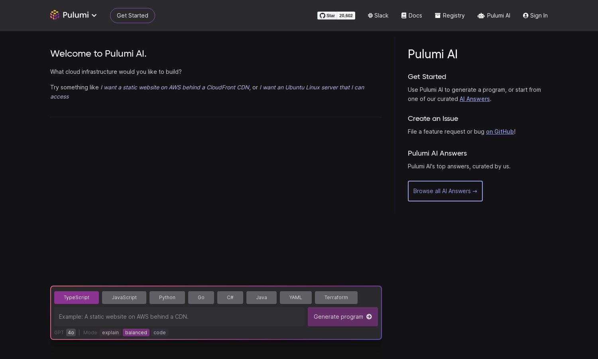This screenshot has width=598, height=359.
Task: Click the GitHub Star button
Action: click(x=327, y=16)
